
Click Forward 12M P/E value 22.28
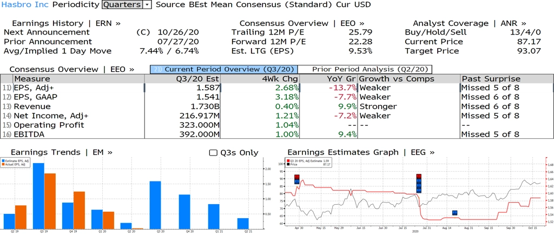(x=360, y=42)
